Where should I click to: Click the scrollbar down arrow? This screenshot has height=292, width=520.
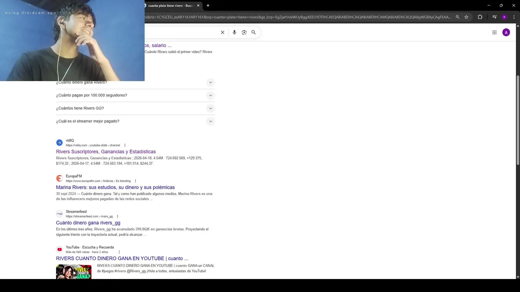(x=518, y=277)
